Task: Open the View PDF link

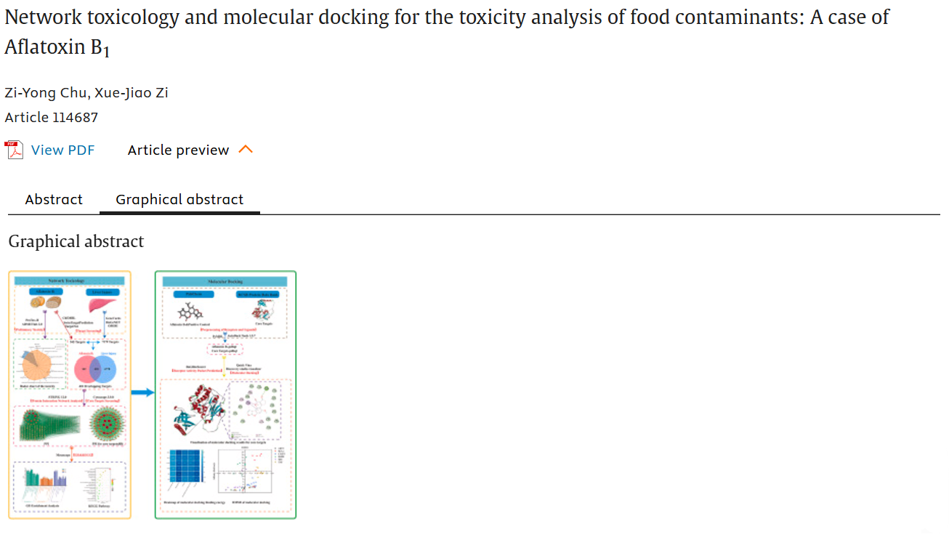Action: [x=62, y=150]
